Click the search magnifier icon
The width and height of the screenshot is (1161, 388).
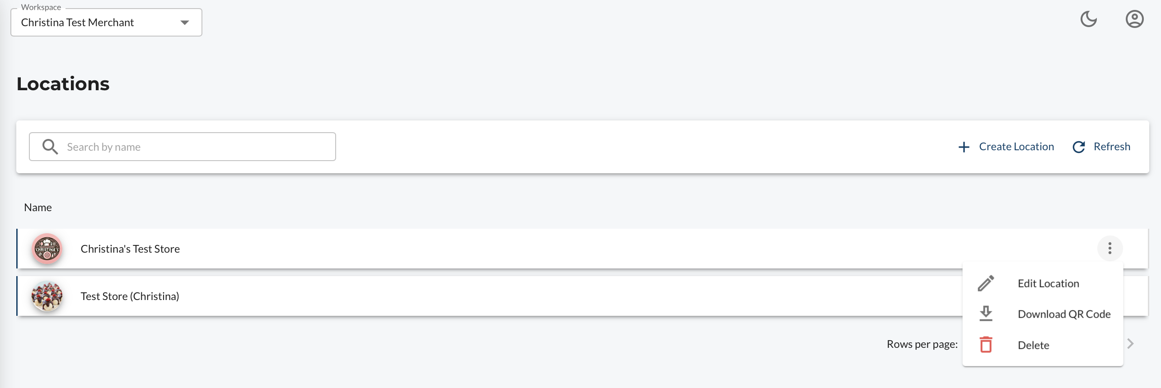50,147
